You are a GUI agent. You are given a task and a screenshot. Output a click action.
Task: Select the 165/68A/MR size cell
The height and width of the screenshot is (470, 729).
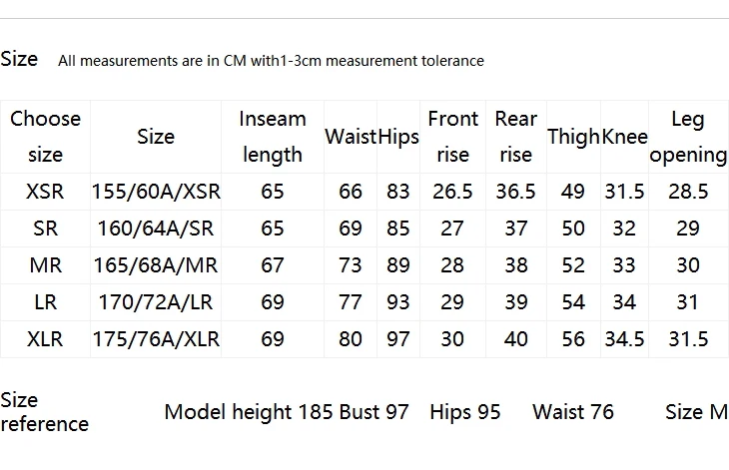pyautogui.click(x=156, y=265)
